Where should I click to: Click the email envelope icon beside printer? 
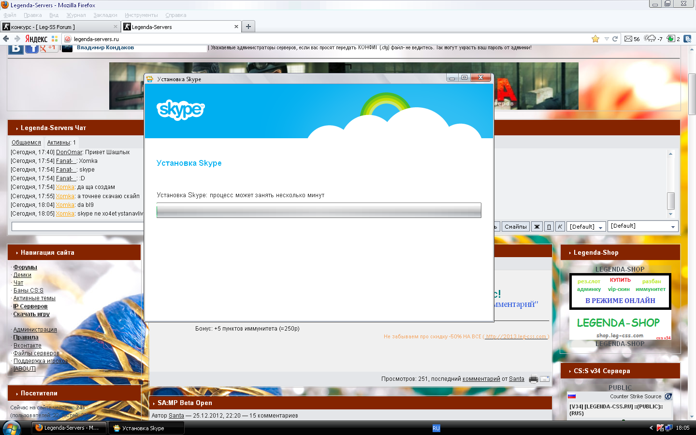[x=545, y=379]
